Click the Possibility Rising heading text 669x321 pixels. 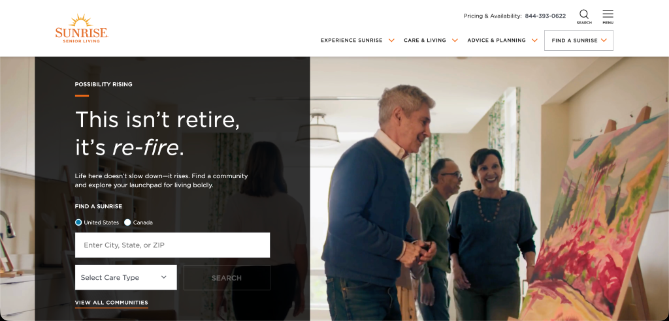[x=104, y=84]
